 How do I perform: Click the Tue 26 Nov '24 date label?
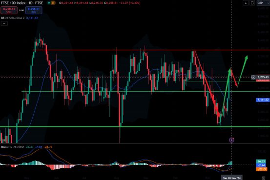click(231, 178)
